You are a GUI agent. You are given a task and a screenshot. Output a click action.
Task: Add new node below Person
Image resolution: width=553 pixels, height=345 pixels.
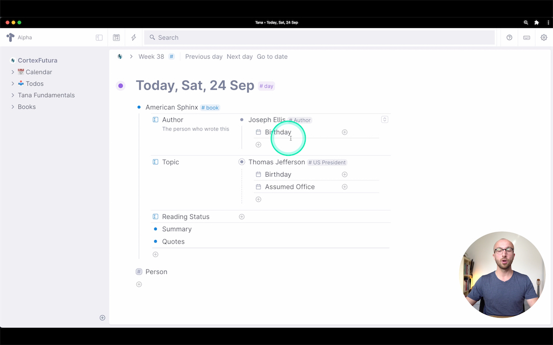tap(139, 284)
